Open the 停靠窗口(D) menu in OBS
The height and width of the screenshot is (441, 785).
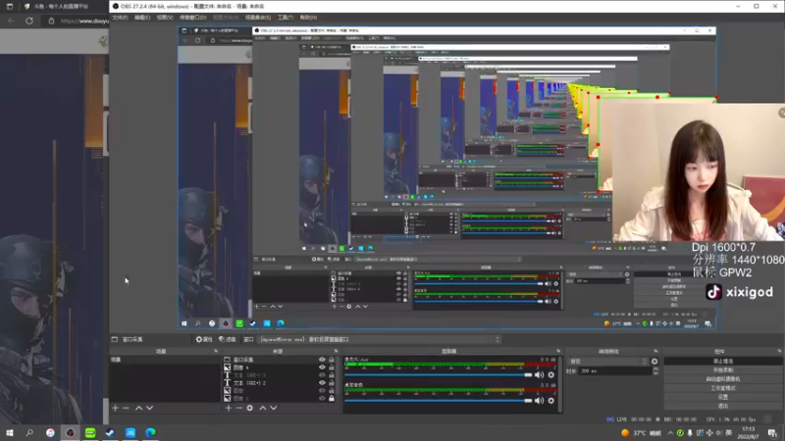pos(192,18)
